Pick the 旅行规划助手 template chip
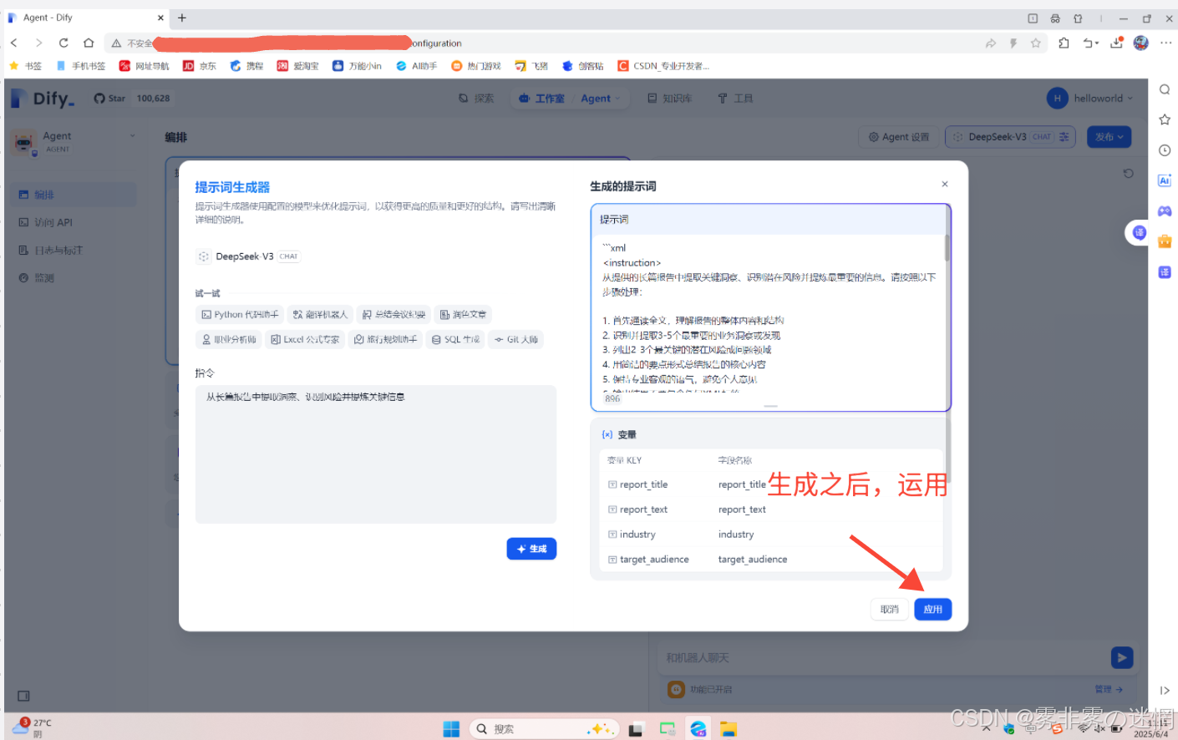The image size is (1178, 740). pos(385,340)
